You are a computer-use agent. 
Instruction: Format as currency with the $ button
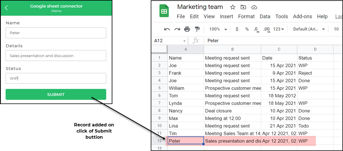[237, 29]
